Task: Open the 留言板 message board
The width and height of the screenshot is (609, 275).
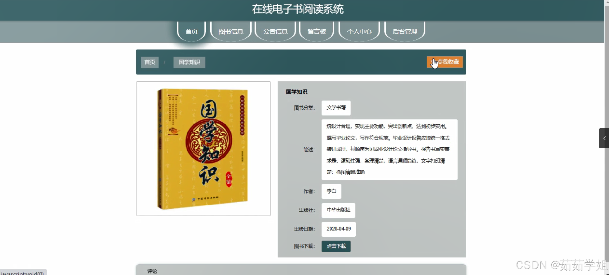Action: coord(317,31)
